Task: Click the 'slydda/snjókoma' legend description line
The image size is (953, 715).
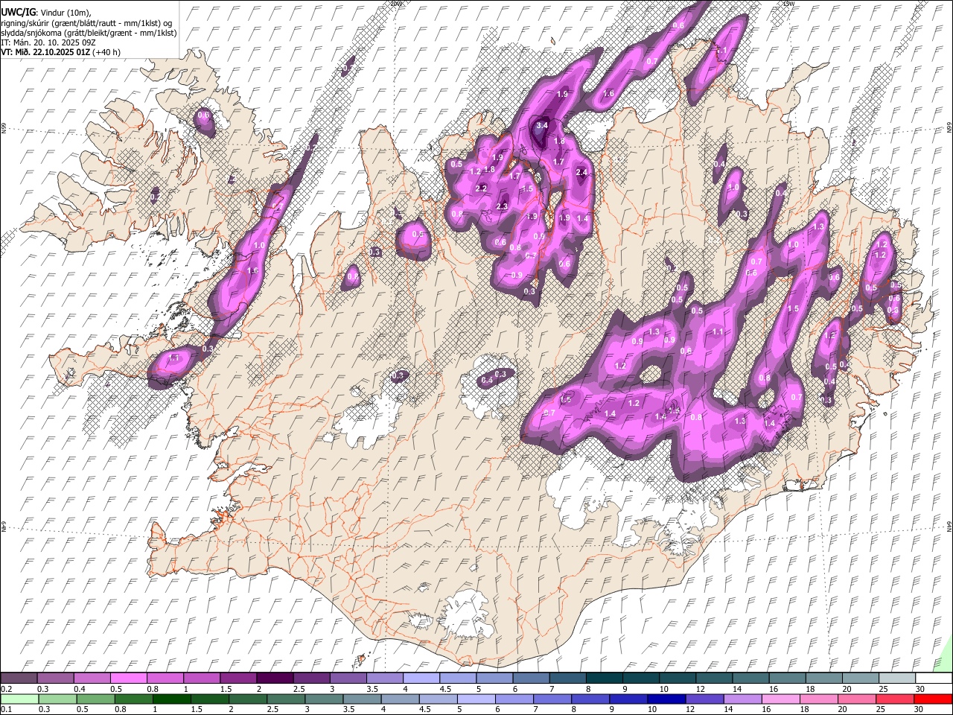Action: click(x=89, y=33)
